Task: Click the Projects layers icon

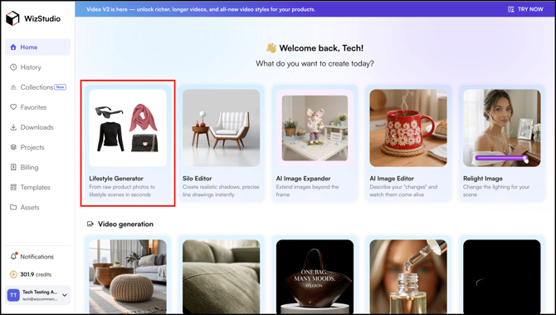Action: pyautogui.click(x=13, y=147)
